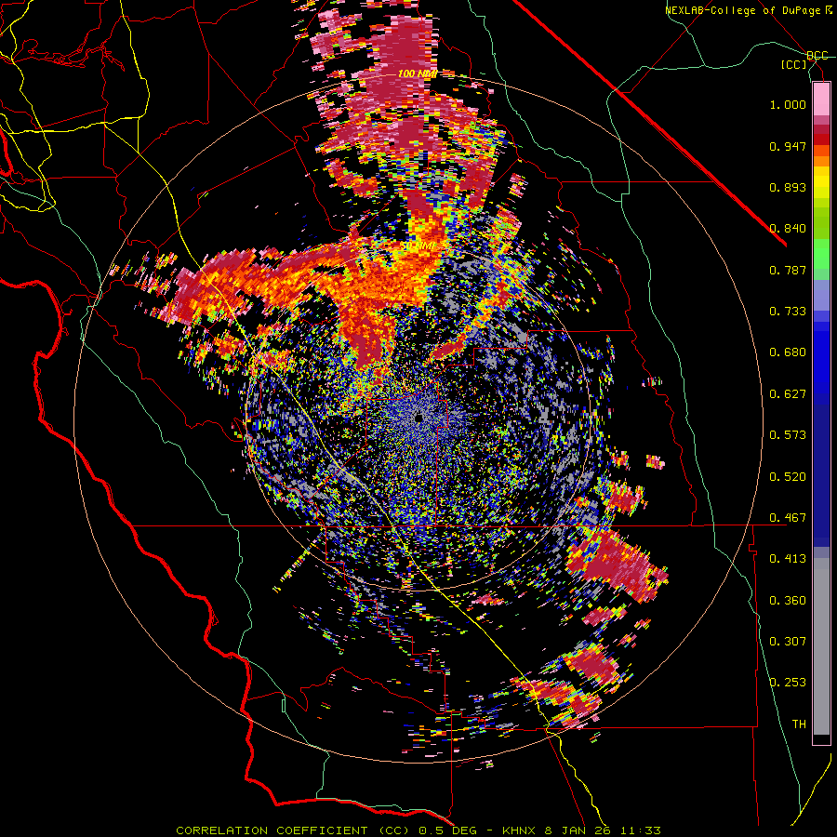Click the 0.520 scale value

pos(788,477)
